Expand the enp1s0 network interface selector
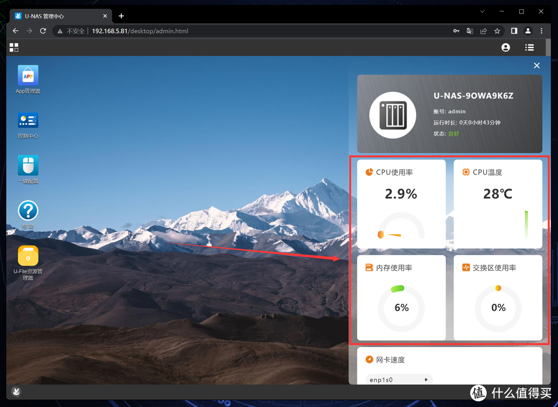 (x=399, y=380)
